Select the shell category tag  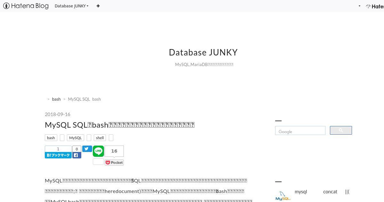(x=100, y=138)
